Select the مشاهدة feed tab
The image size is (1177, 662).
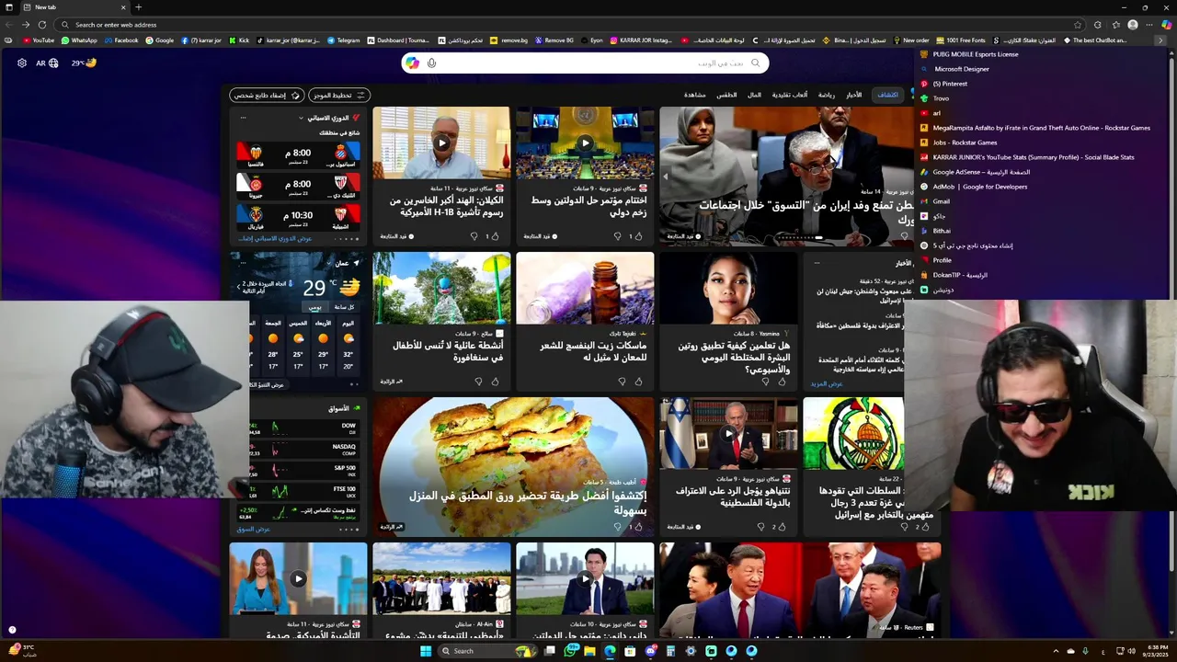click(694, 95)
